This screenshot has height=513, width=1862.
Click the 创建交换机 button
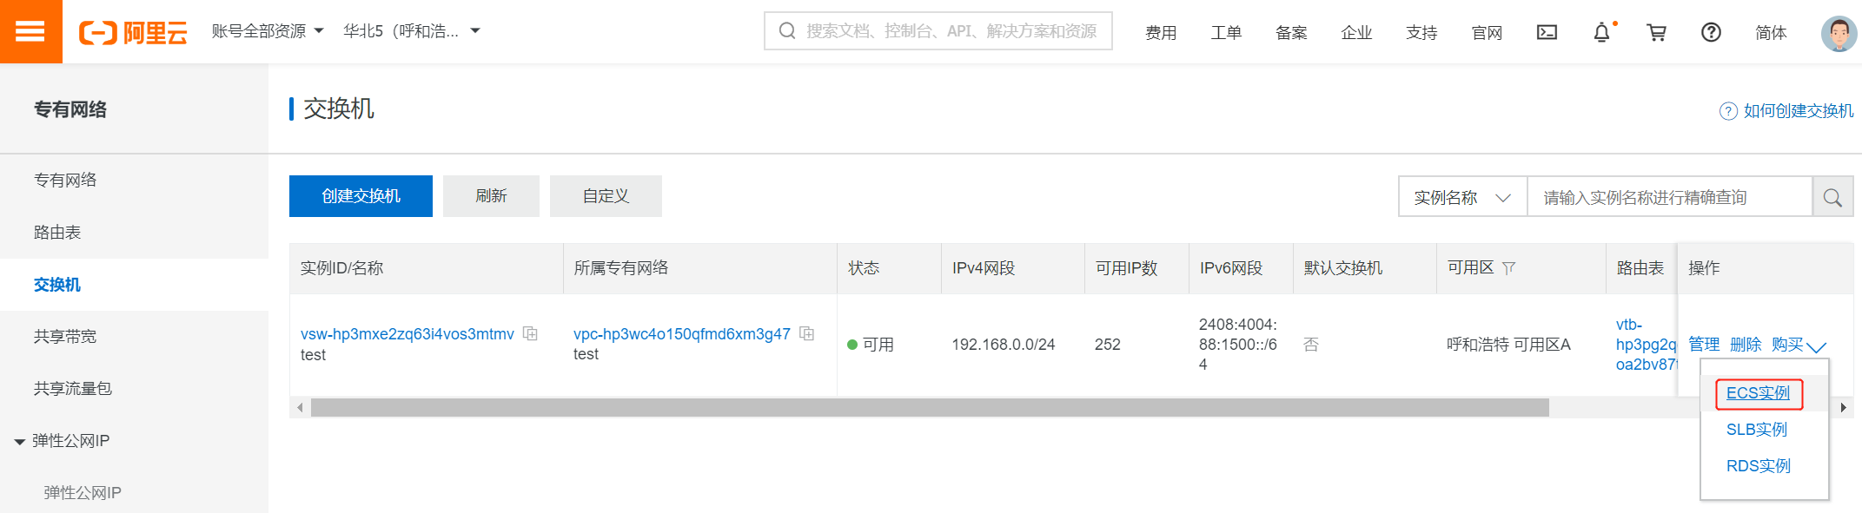coord(361,196)
